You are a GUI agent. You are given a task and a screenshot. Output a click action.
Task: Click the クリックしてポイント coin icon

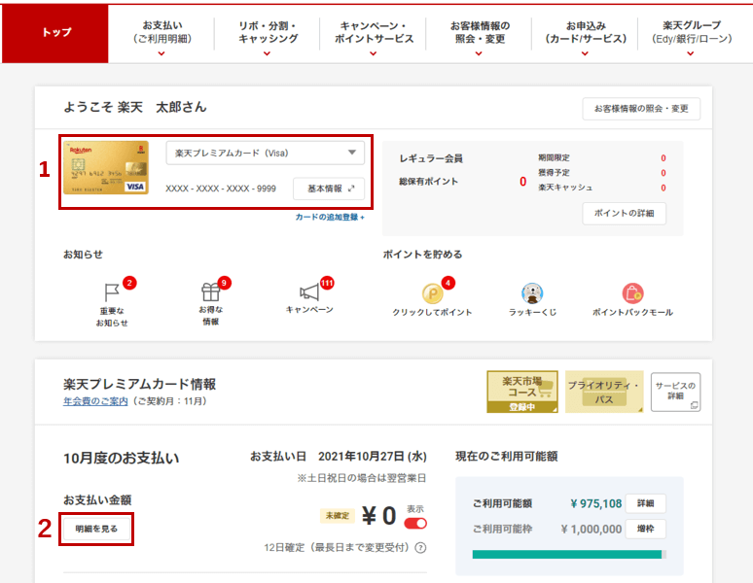coord(432,292)
